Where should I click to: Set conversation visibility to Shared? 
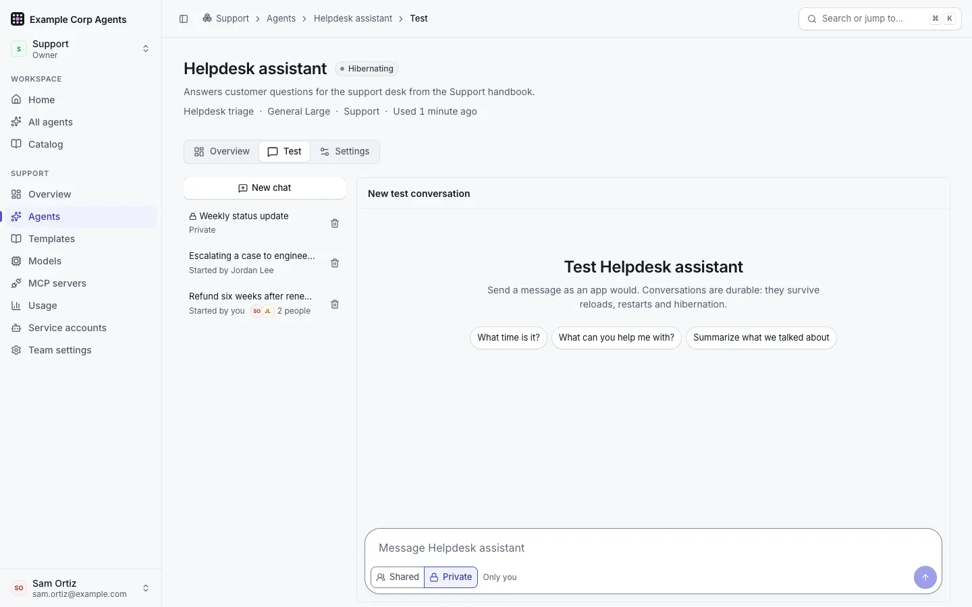point(398,577)
